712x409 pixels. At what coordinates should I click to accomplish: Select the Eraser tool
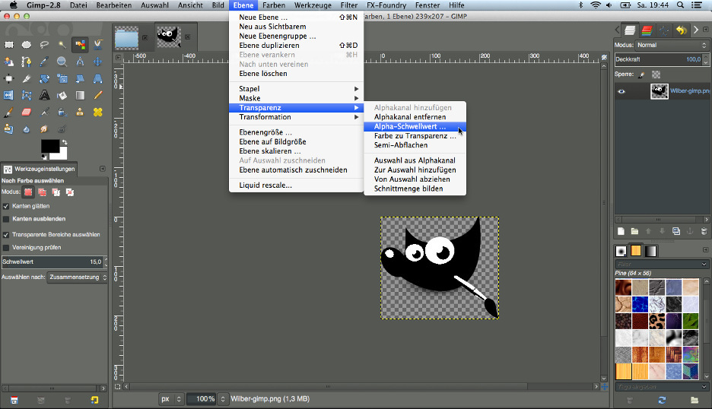pos(27,112)
